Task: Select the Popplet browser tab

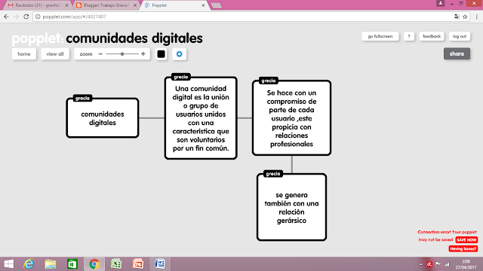Action: coord(174,5)
